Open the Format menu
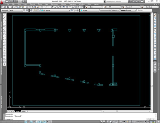The width and height of the screenshot is (160, 123). [32, 4]
